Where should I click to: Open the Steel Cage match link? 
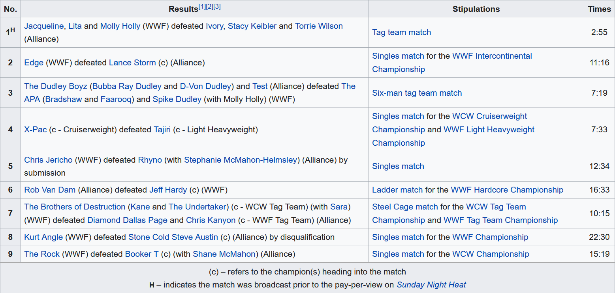[x=405, y=207]
